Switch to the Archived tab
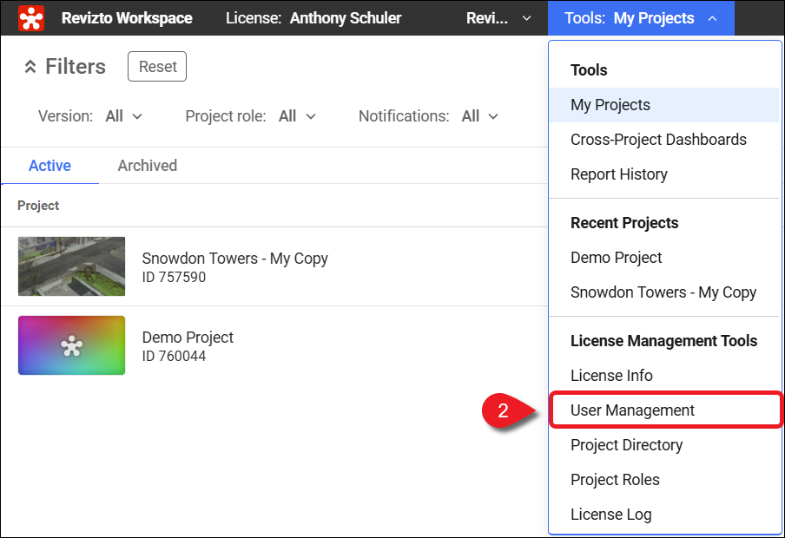 click(x=147, y=166)
